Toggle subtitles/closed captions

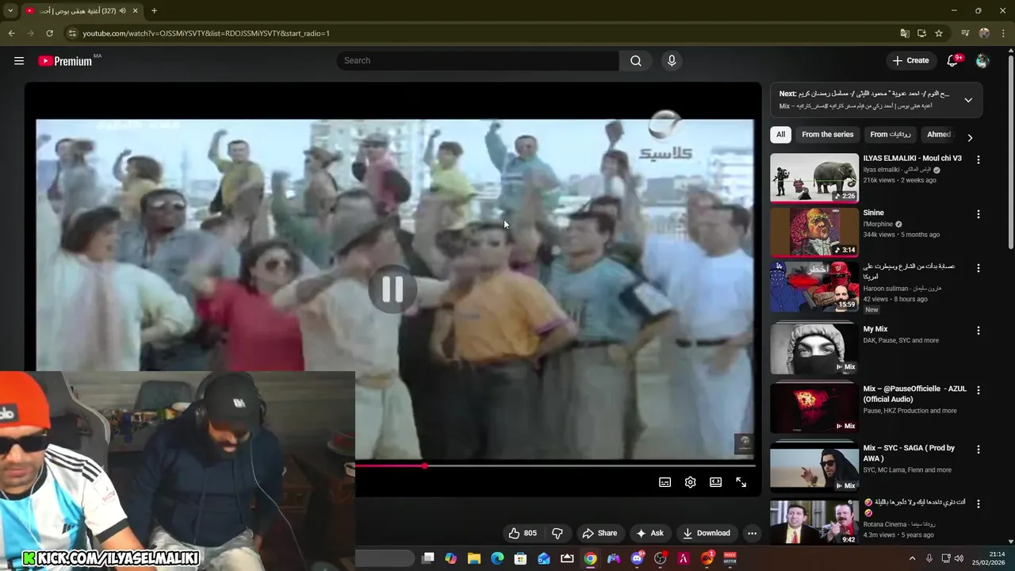665,482
